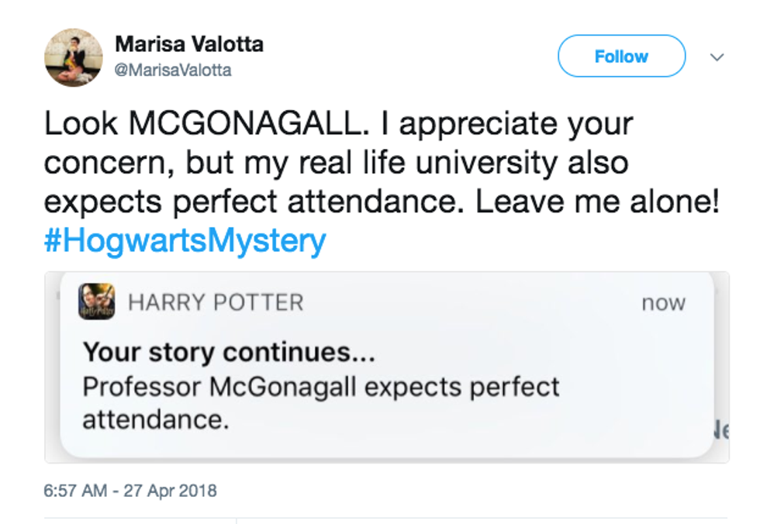Select the @MarisaValotta handle
The height and width of the screenshot is (524, 760).
[x=173, y=71]
